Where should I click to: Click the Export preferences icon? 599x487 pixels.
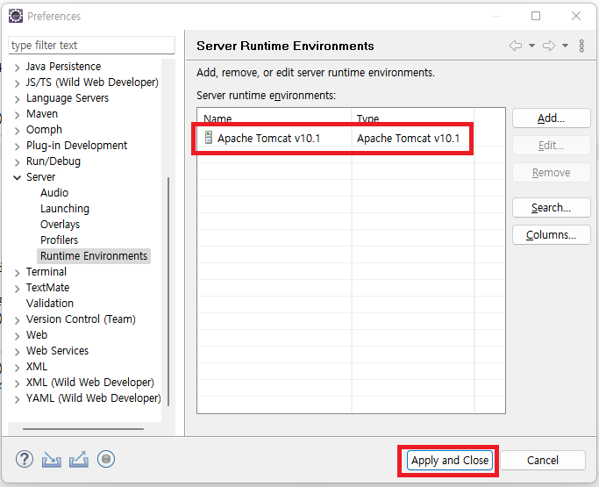[79, 460]
